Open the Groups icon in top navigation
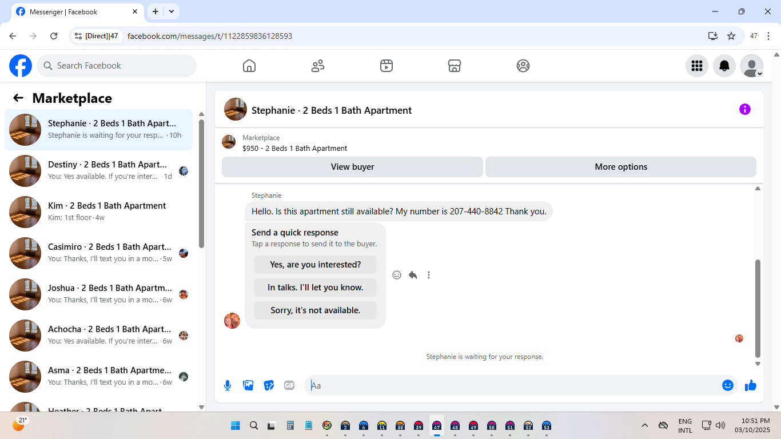 523,66
